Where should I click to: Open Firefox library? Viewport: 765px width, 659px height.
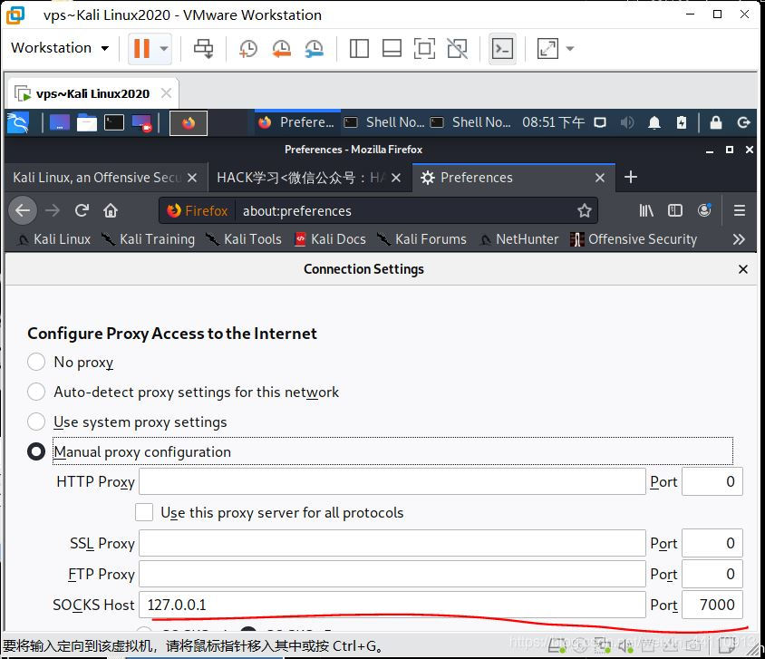[x=646, y=210]
